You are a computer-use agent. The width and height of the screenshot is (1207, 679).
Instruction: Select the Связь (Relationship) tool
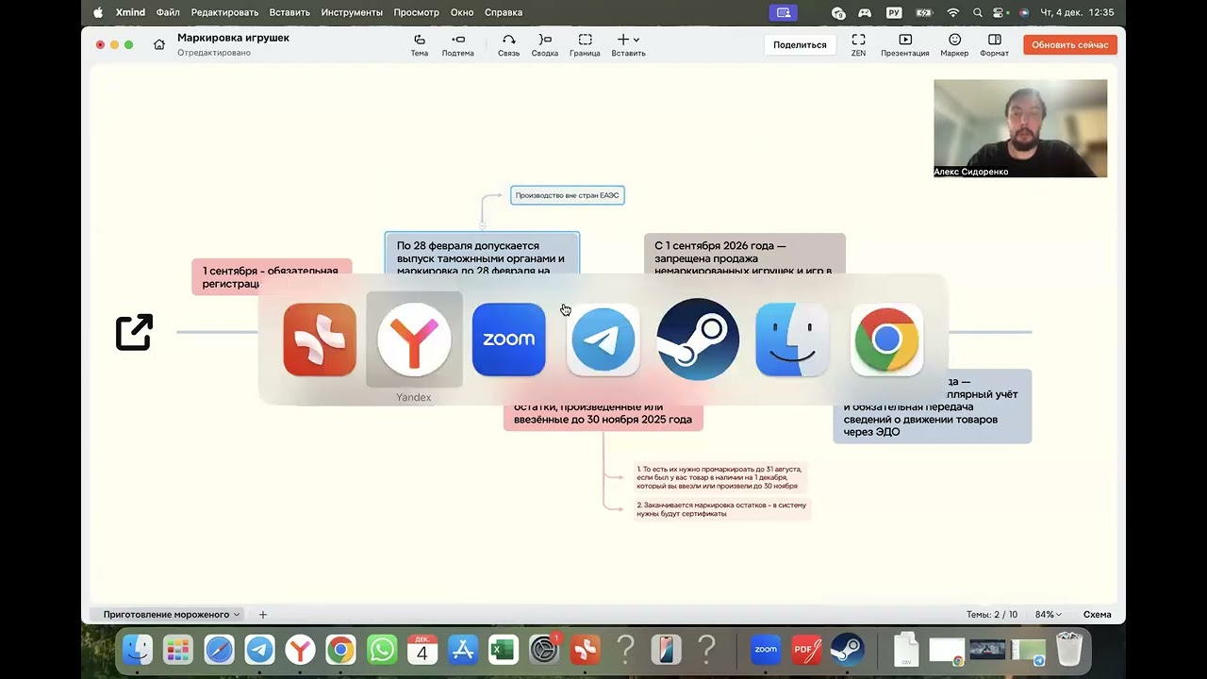tap(508, 44)
